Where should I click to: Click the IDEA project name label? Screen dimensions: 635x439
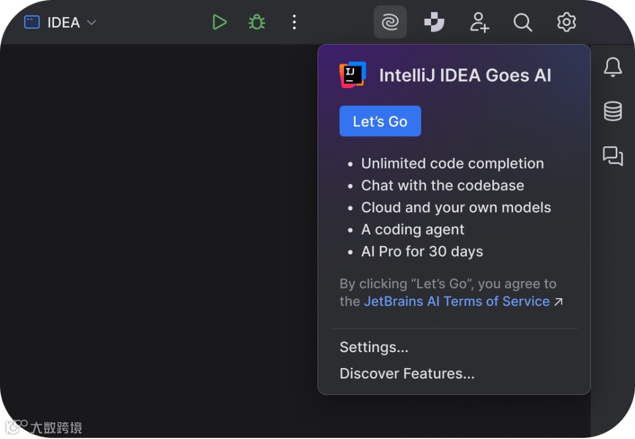(x=63, y=23)
